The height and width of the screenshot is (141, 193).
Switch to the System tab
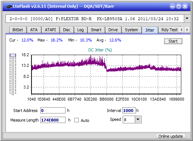click(x=131, y=30)
